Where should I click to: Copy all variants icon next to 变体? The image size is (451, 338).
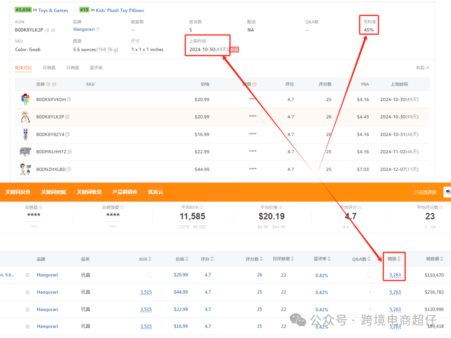(54, 84)
